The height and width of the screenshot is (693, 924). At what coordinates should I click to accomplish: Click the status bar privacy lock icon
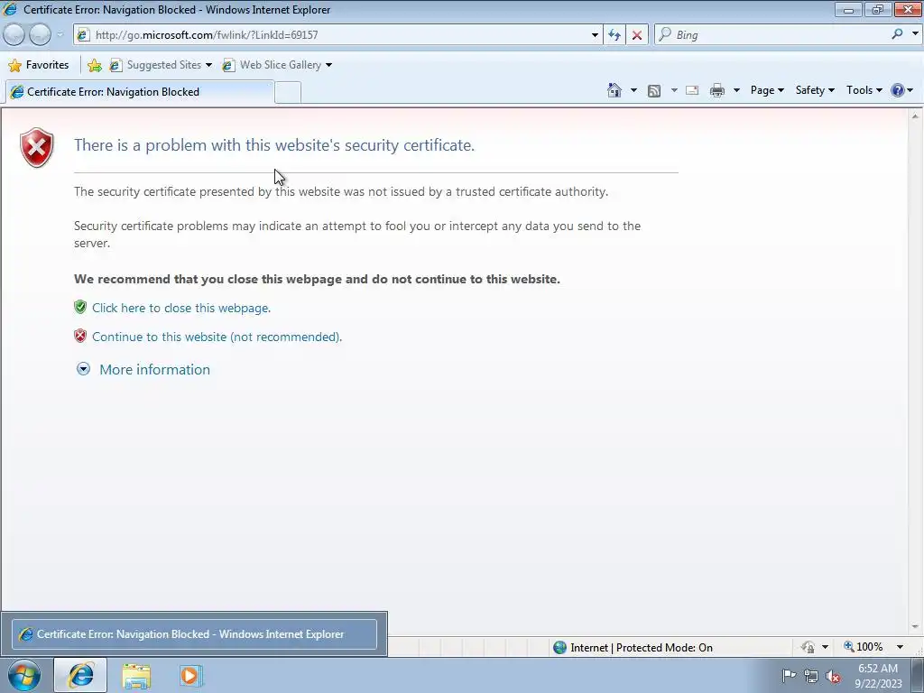click(x=808, y=647)
